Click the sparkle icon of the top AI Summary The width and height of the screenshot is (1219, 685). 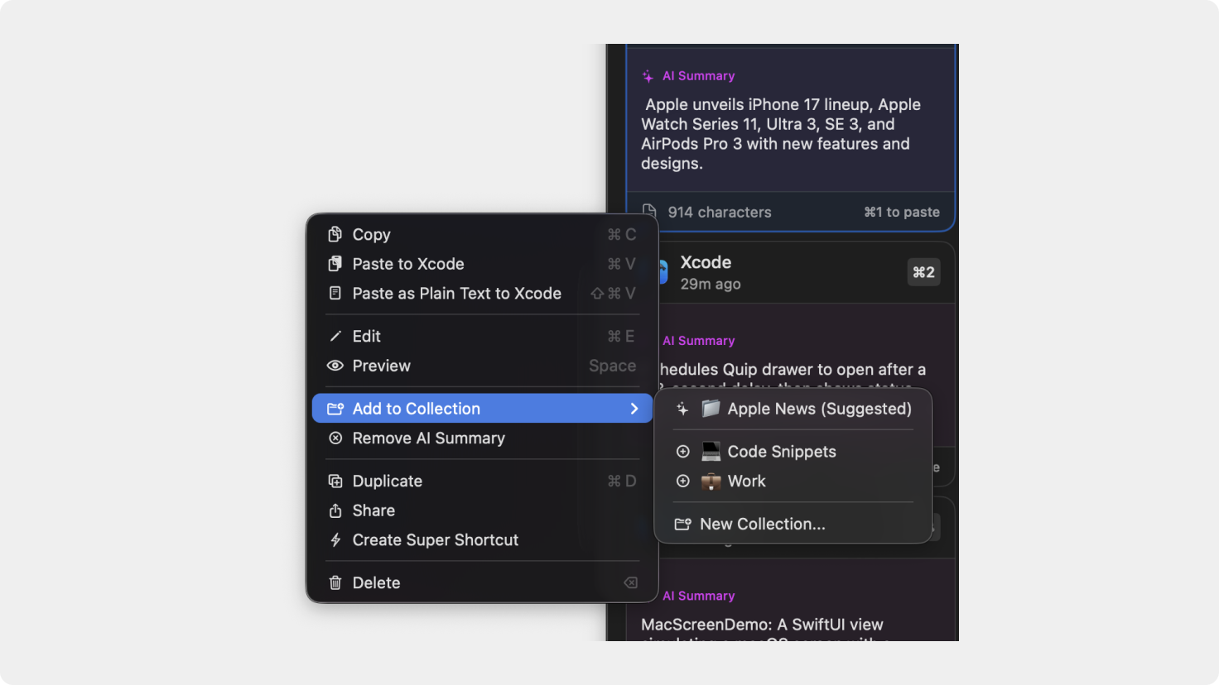[x=648, y=76]
